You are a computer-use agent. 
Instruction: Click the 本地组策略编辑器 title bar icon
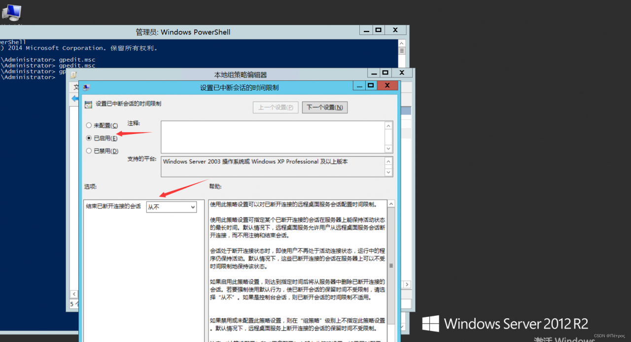(73, 75)
